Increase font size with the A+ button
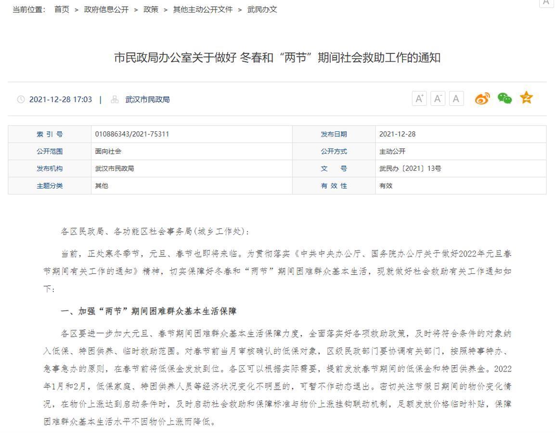 pyautogui.click(x=419, y=99)
